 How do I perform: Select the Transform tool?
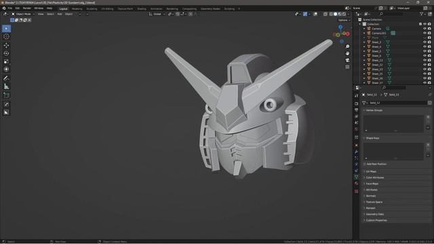point(6,69)
